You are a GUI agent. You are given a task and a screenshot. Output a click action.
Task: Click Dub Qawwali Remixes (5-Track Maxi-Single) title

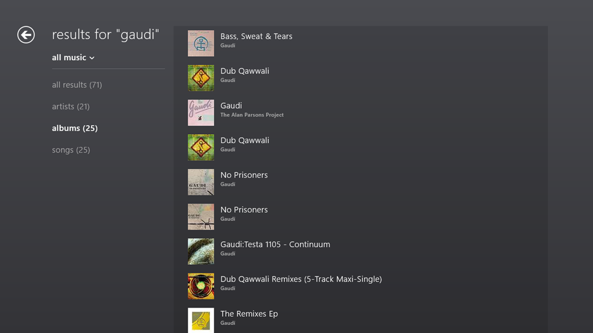(x=301, y=279)
